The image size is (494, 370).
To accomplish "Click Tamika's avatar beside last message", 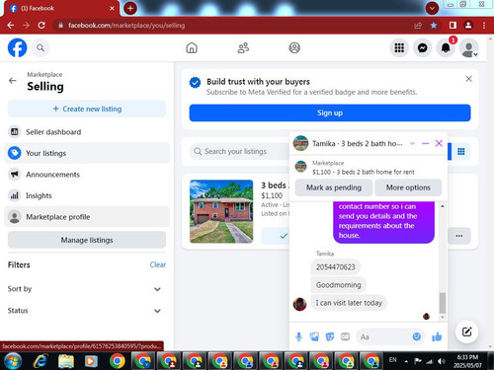I will tap(300, 304).
